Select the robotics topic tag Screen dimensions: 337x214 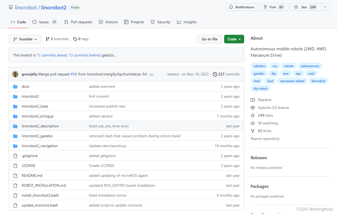click(259, 66)
